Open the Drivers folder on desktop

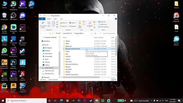pyautogui.click(x=176, y=5)
